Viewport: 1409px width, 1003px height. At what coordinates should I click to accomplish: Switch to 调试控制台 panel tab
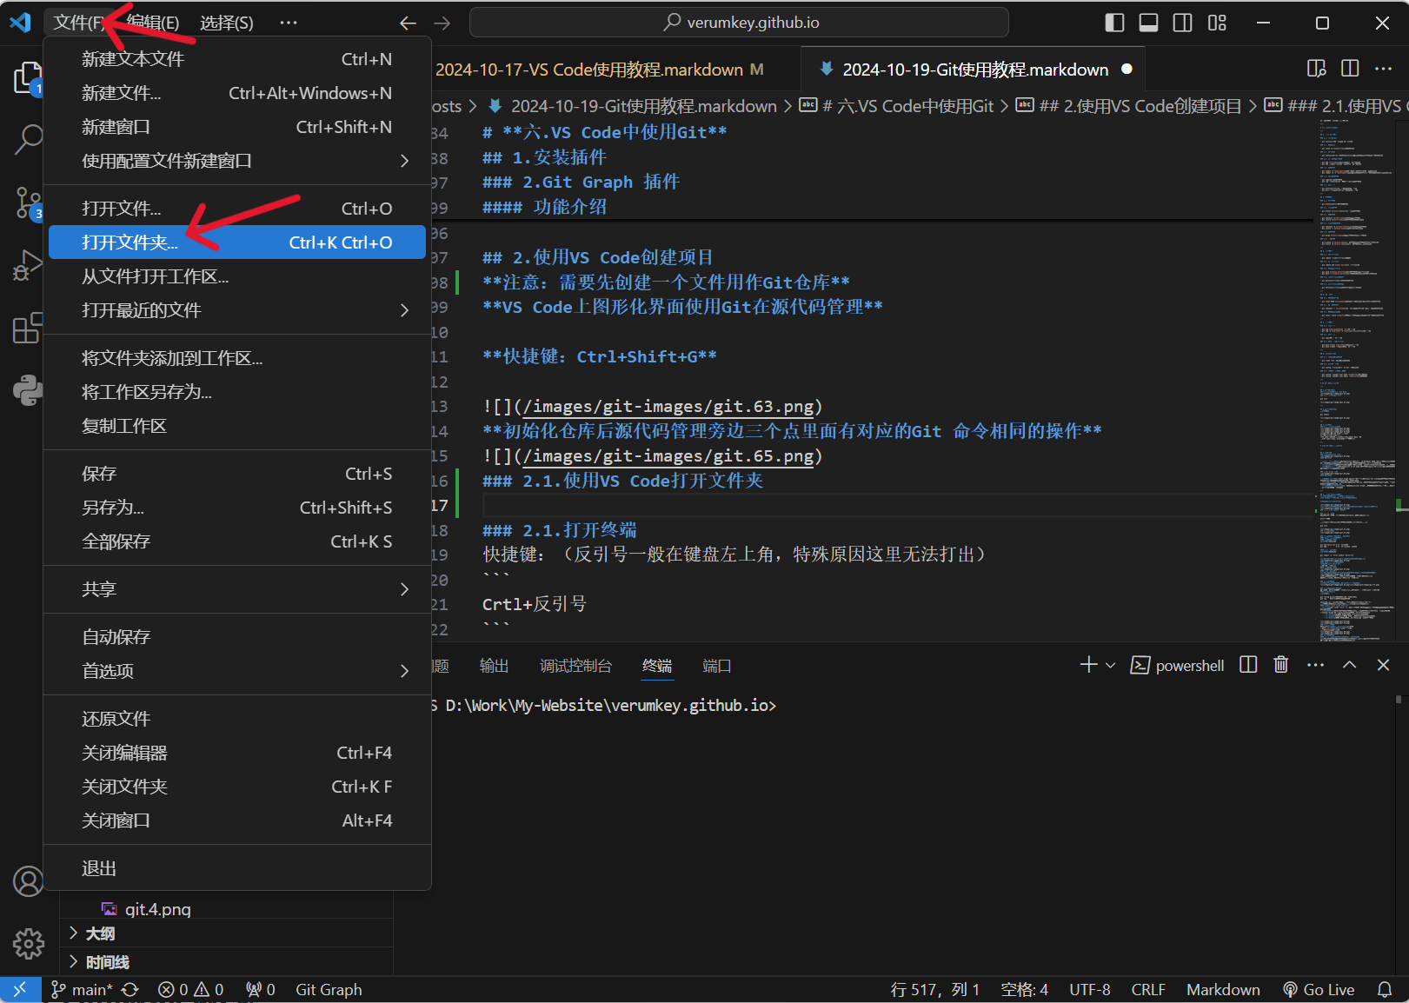[575, 666]
